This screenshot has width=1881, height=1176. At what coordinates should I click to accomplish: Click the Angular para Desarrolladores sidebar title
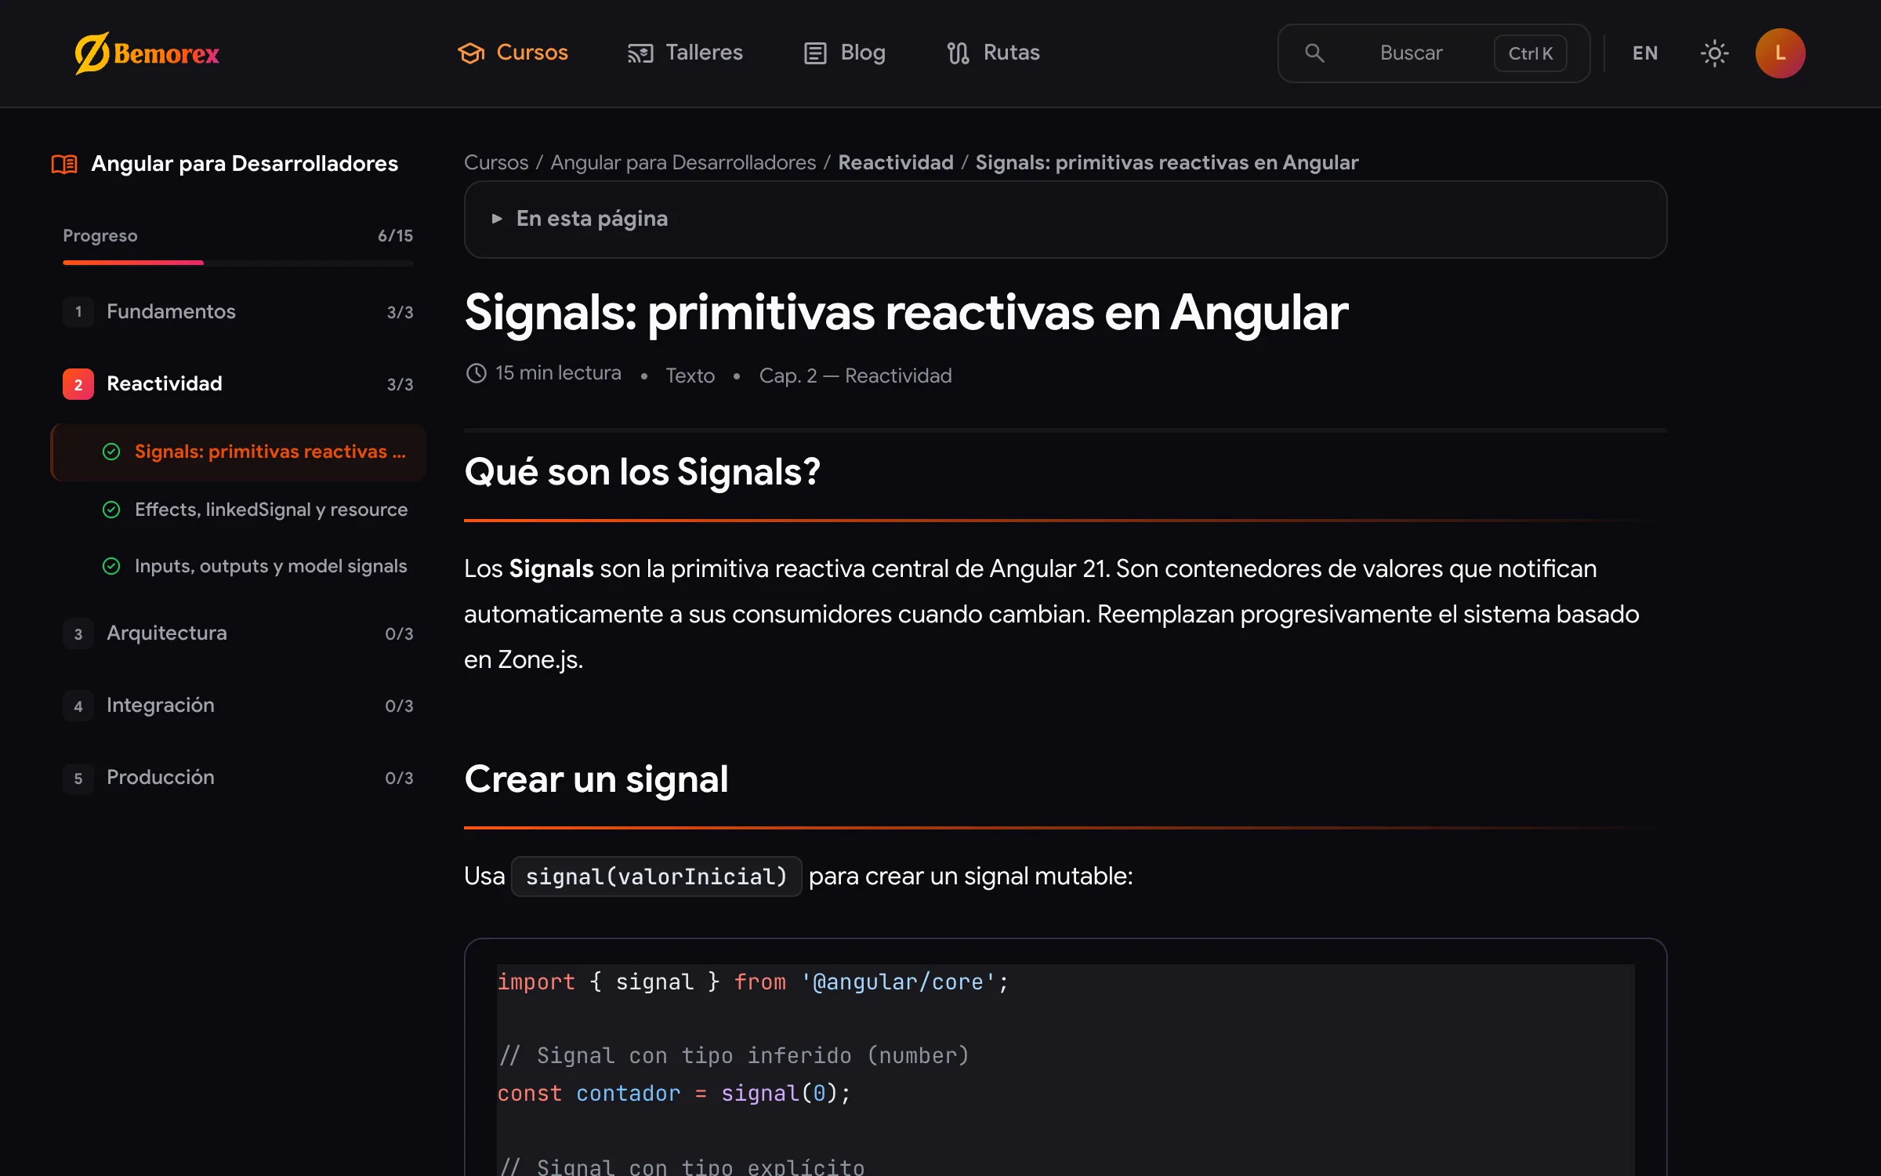[245, 164]
